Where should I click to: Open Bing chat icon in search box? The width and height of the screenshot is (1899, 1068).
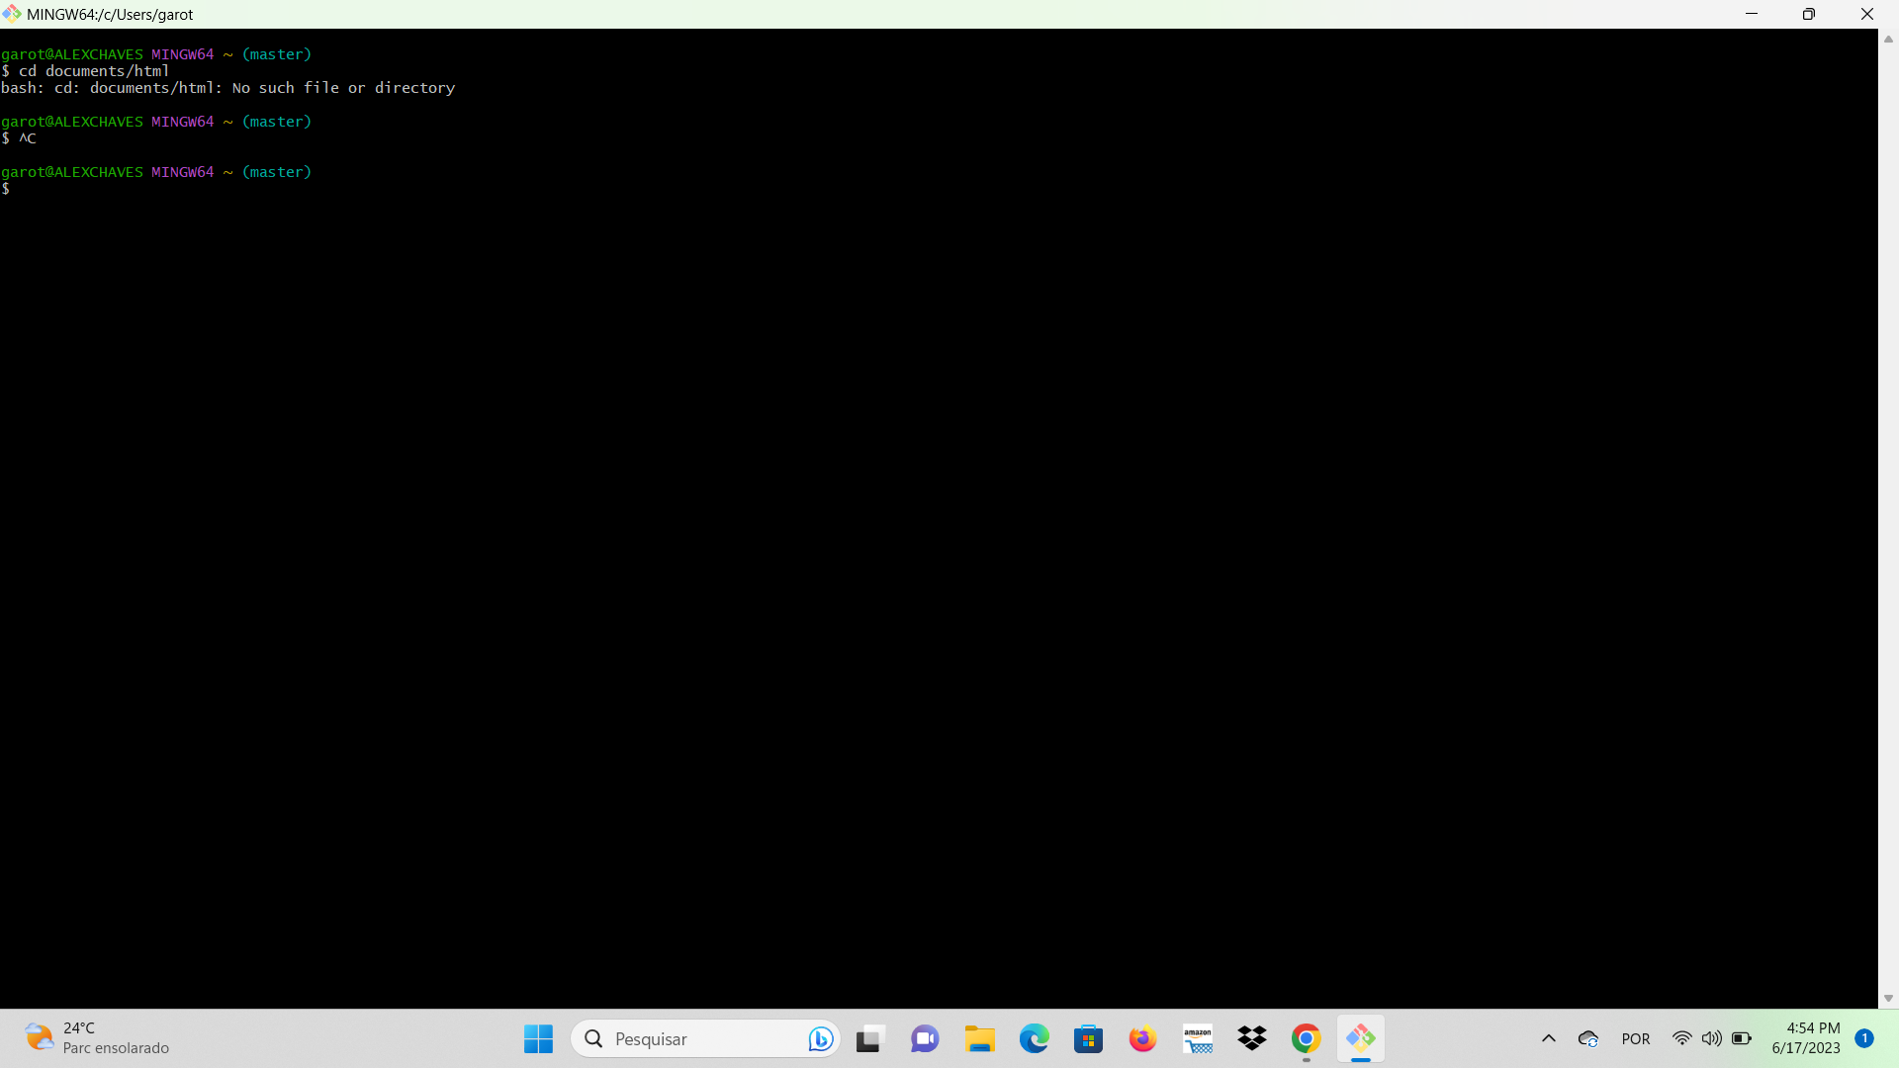coord(820,1038)
